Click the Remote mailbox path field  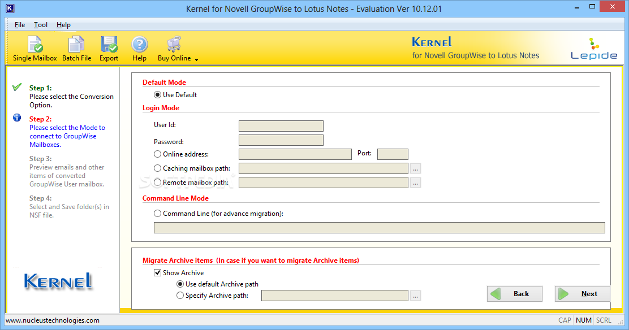[x=324, y=183]
